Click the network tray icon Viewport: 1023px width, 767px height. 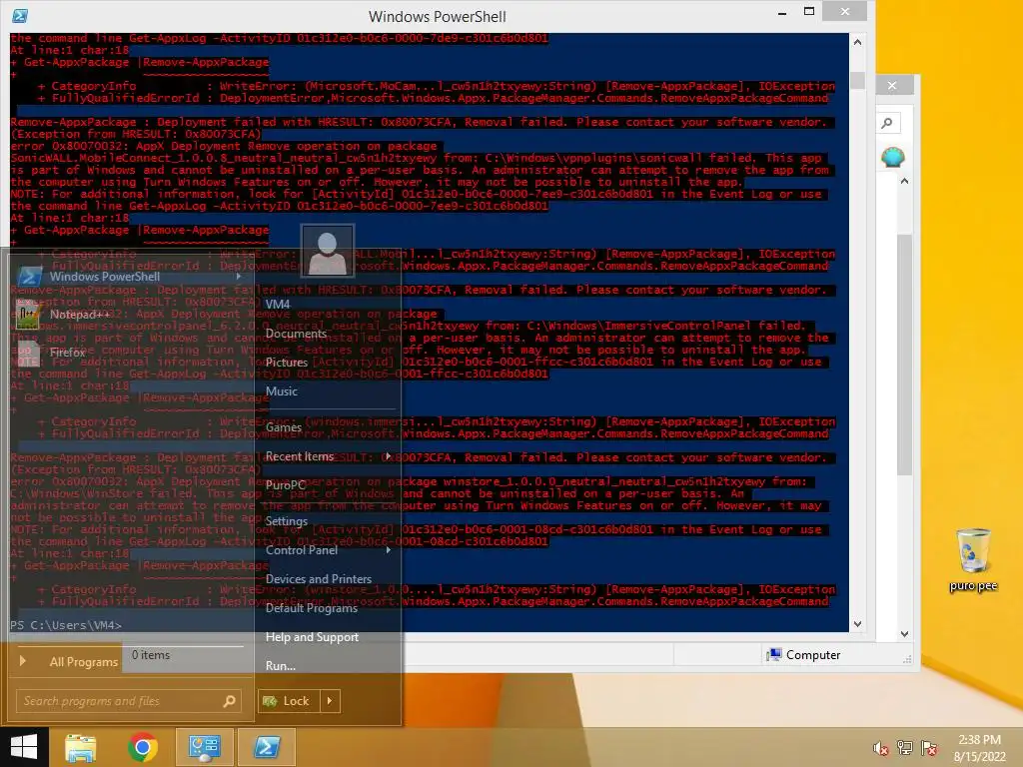pyautogui.click(x=905, y=748)
